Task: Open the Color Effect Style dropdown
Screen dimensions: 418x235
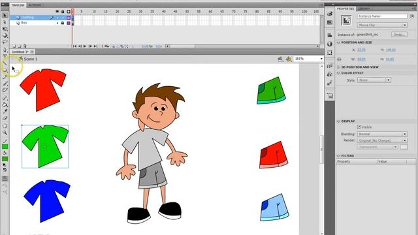Action: (x=374, y=80)
